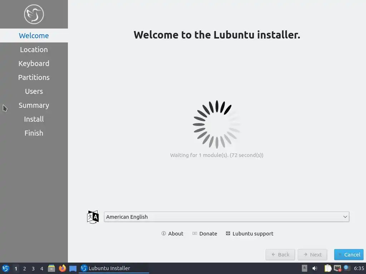Click the language translation icon
Screen dimensions: 366x274
point(93,217)
